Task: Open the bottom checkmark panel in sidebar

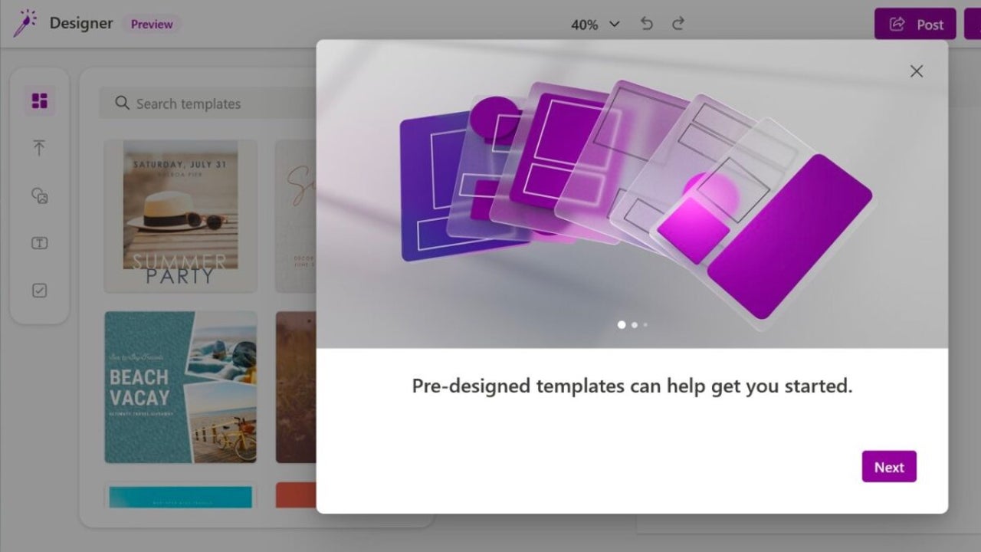Action: click(40, 291)
